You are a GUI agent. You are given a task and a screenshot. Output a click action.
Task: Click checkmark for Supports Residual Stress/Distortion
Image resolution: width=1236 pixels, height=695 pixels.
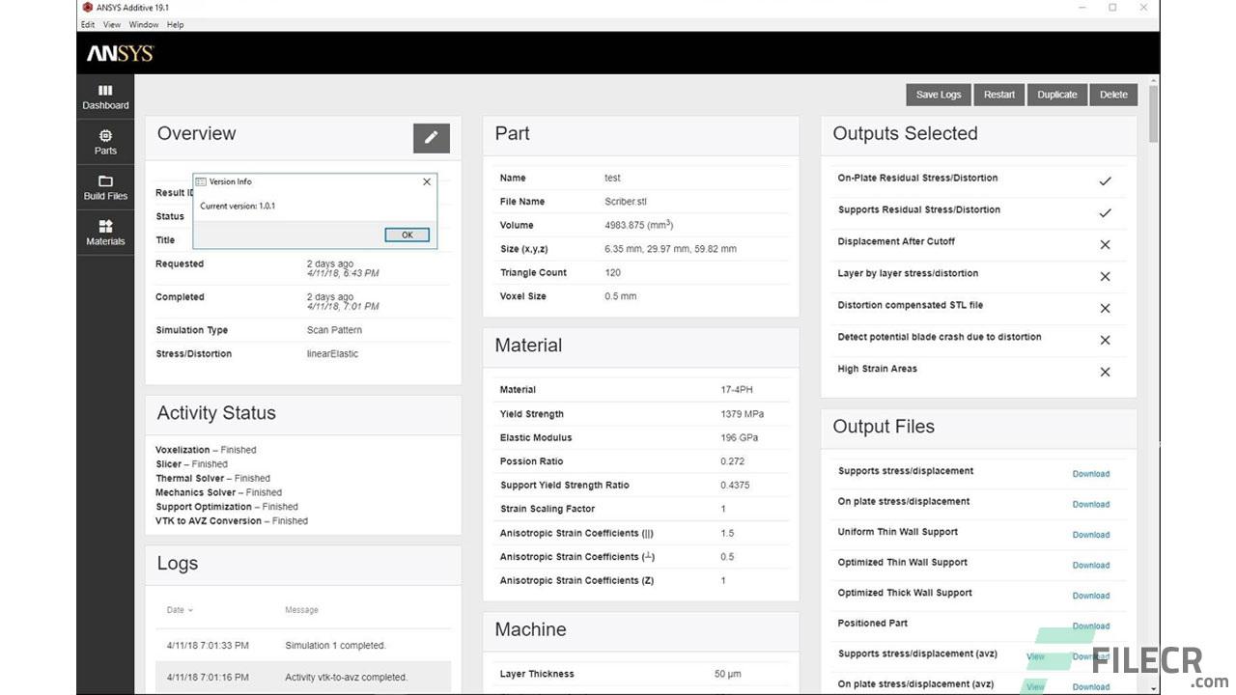1106,212
